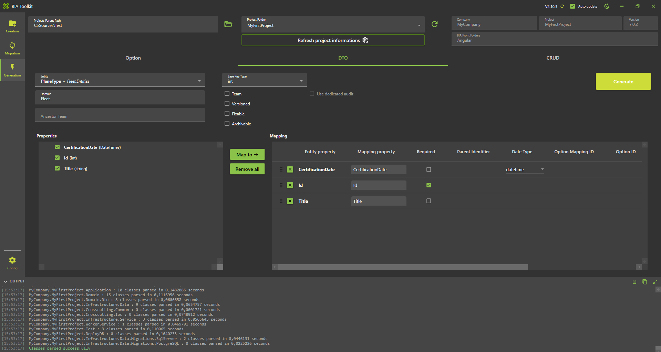
Task: Click output panel scroll up arrow
Action: pyautogui.click(x=658, y=290)
